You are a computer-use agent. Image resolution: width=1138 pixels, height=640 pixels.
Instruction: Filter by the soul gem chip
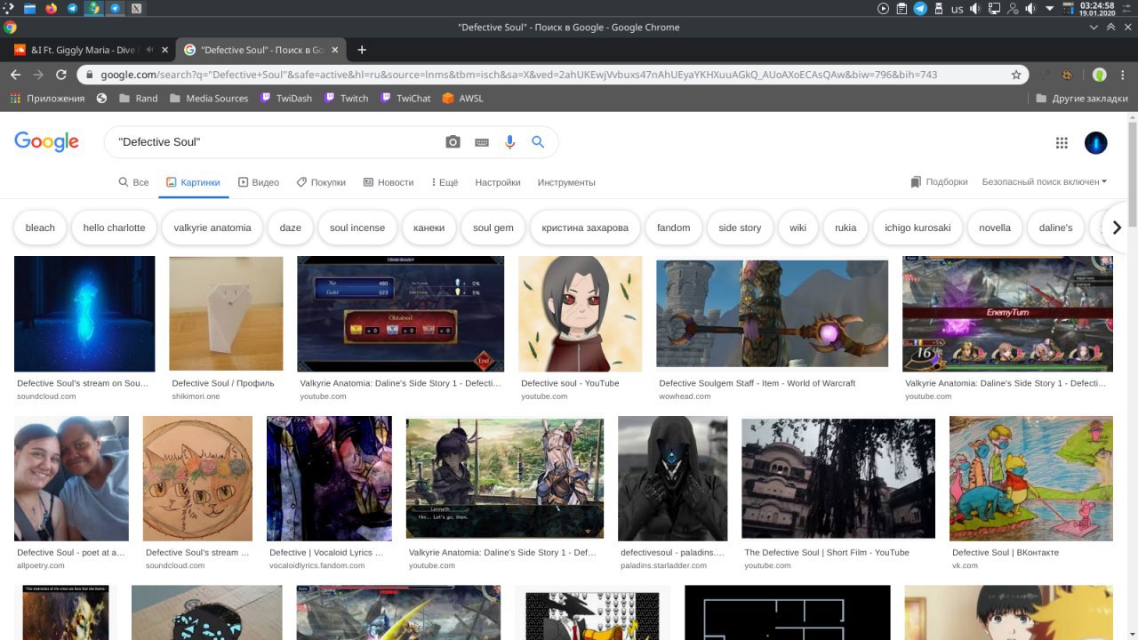pos(493,228)
